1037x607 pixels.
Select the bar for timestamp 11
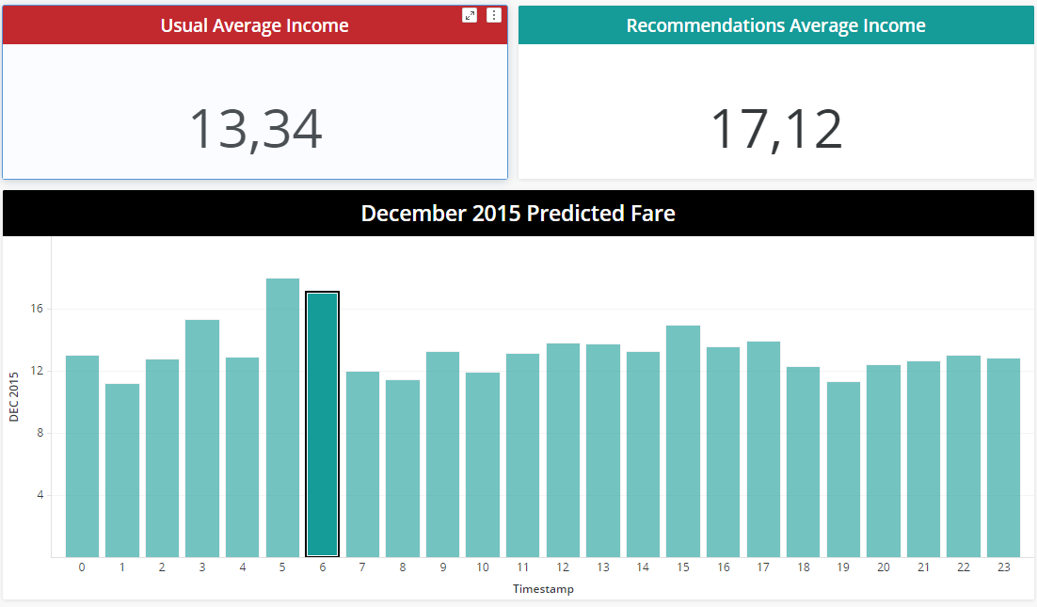(522, 455)
